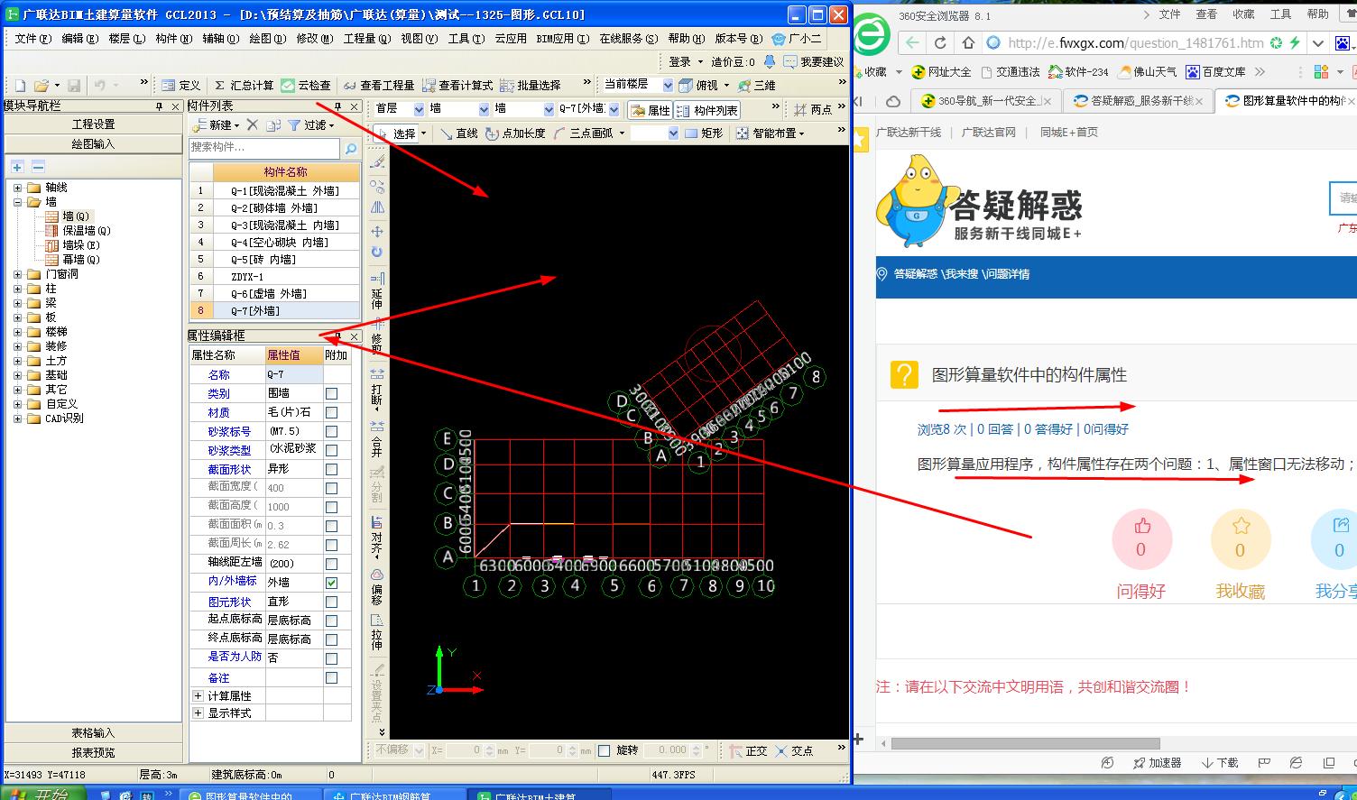Click the browser home icon
1357x800 pixels.
(967, 42)
